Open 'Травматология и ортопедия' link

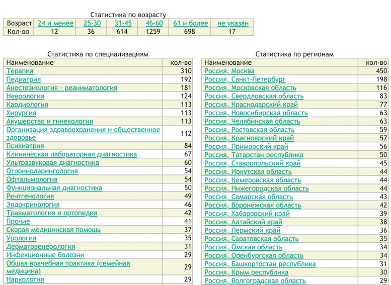[52, 213]
